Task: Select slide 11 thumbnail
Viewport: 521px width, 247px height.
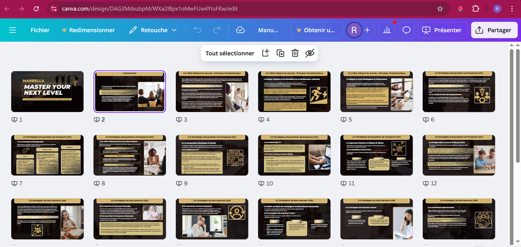Action: coord(377,155)
